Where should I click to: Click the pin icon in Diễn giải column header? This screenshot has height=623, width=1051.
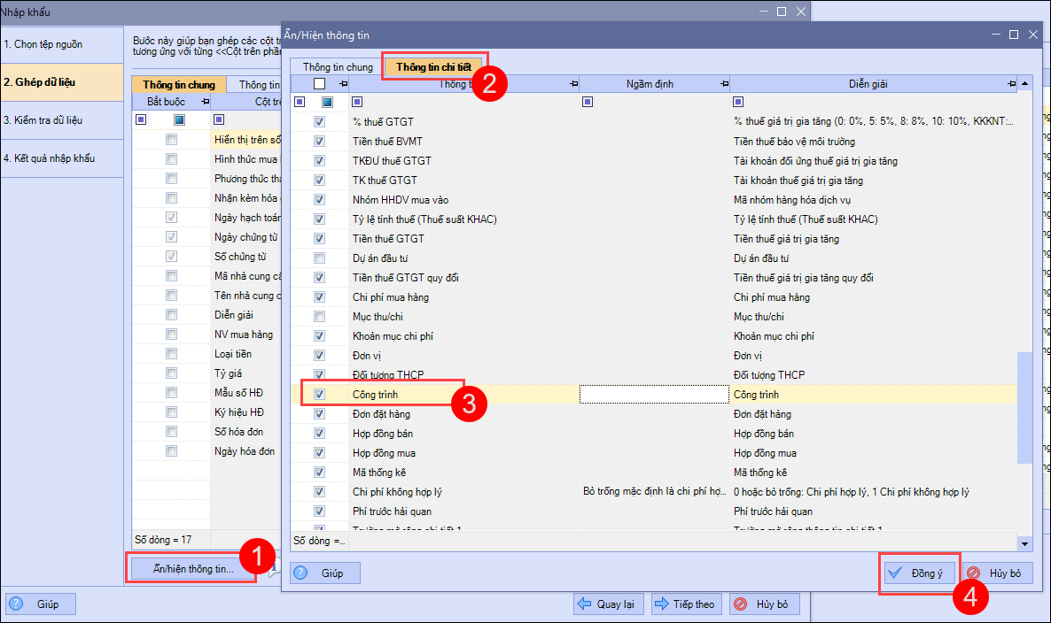(x=1011, y=83)
